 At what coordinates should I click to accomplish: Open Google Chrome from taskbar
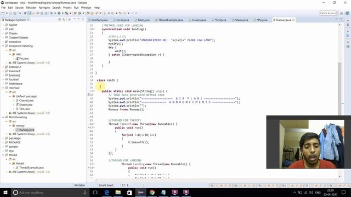point(152,192)
